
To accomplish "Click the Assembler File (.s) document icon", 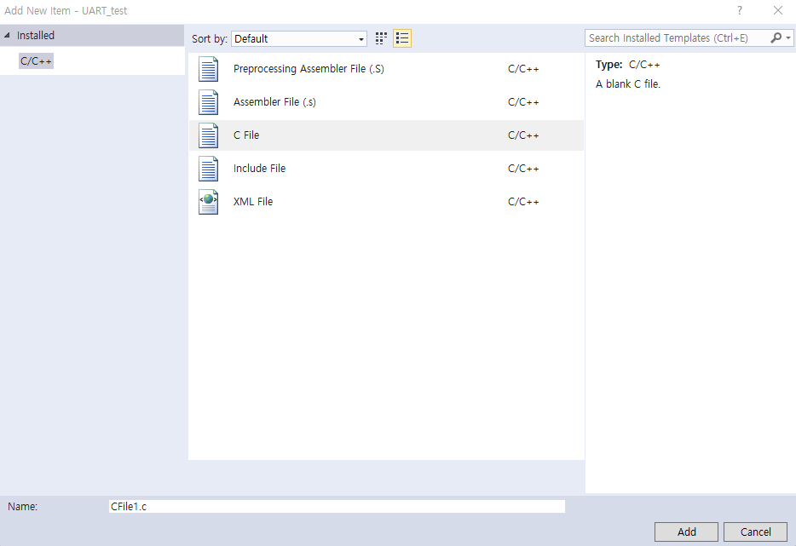I will 208,102.
